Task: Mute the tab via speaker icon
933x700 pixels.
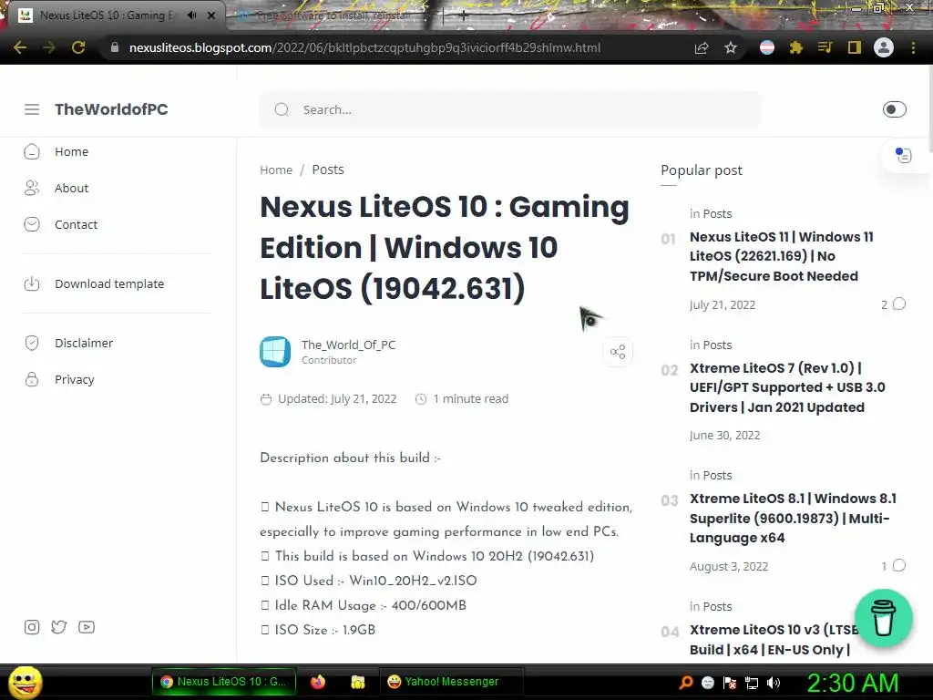Action: pyautogui.click(x=191, y=15)
